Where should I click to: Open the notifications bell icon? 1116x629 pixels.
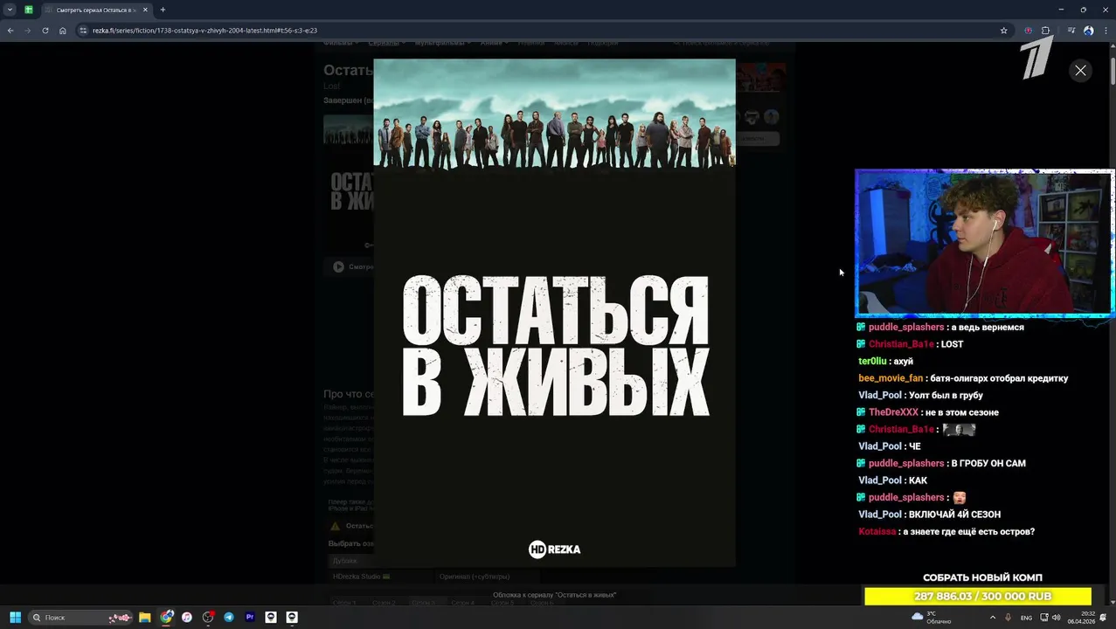[1103, 618]
